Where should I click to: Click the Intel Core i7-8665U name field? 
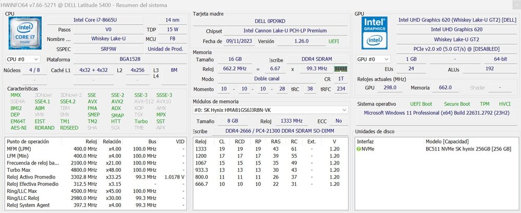95,20
